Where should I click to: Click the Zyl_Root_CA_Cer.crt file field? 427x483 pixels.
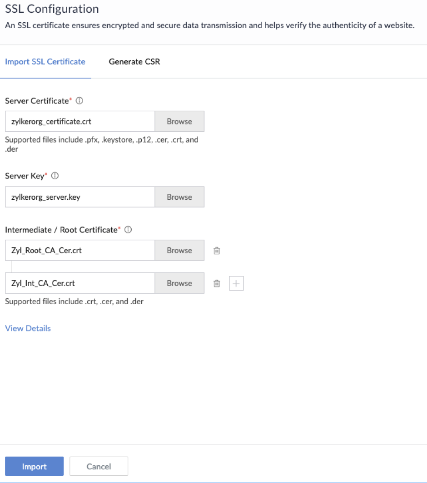(80, 251)
